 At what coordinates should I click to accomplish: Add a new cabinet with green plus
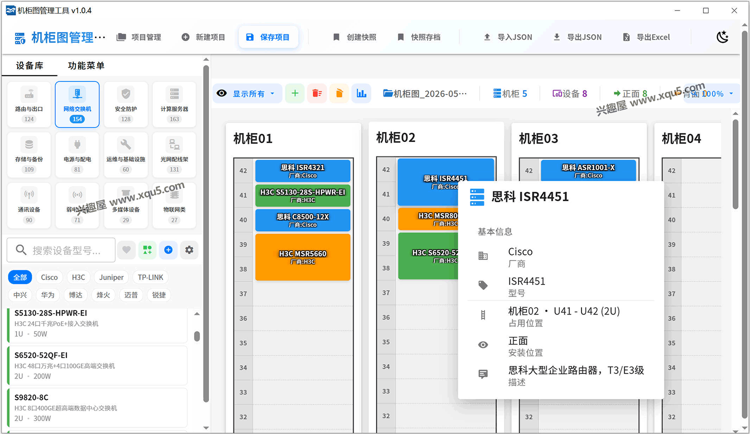point(295,93)
